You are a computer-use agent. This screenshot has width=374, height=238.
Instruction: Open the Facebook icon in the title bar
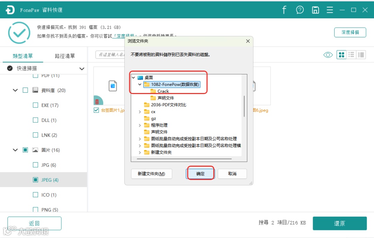point(284,10)
